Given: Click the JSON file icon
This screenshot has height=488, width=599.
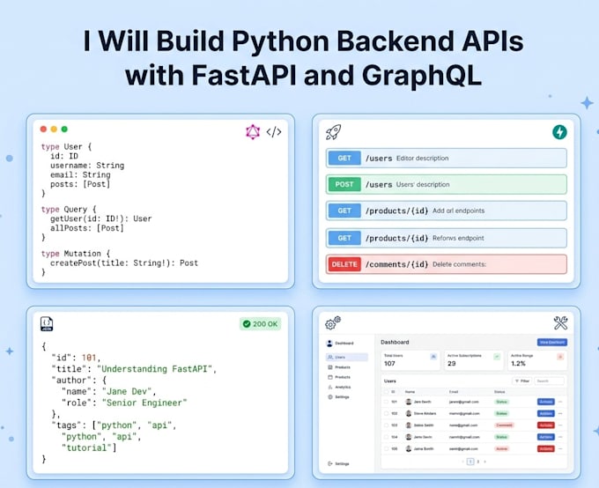Looking at the screenshot, I should [47, 324].
